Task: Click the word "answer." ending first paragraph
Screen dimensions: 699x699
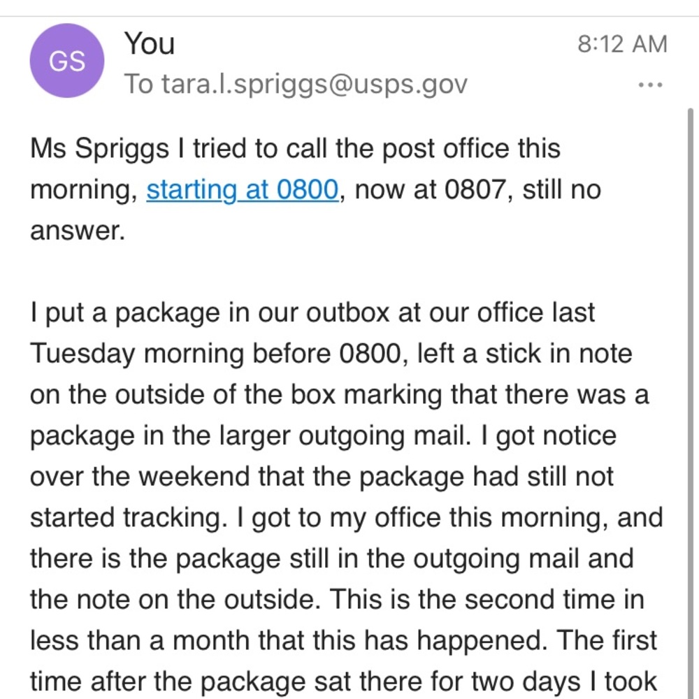Action: [x=78, y=231]
